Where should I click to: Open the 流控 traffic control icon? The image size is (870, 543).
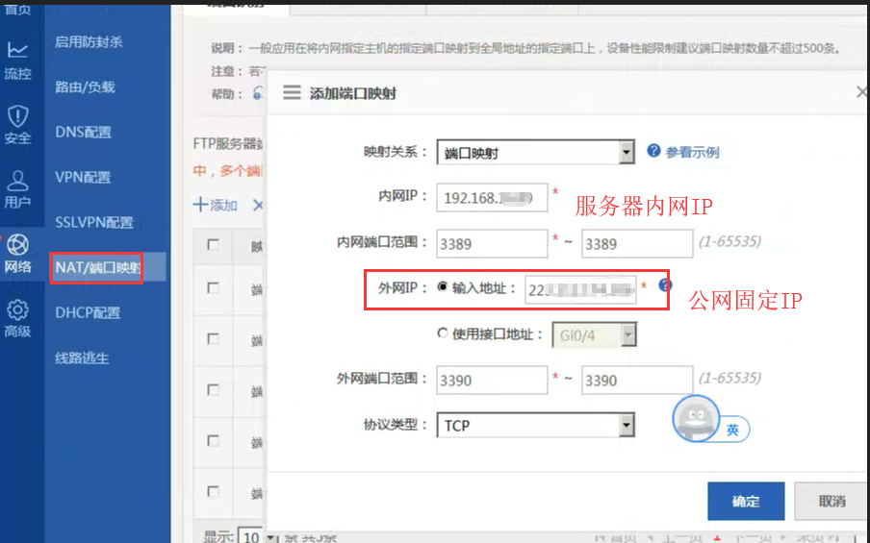click(17, 60)
